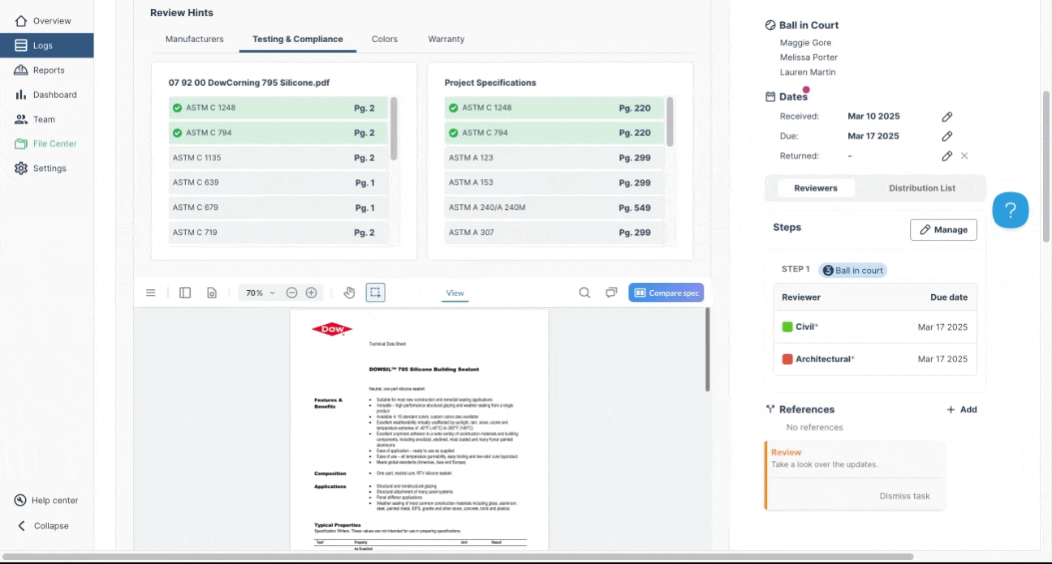Image resolution: width=1052 pixels, height=564 pixels.
Task: Select ASTM A 307 row
Action: pyautogui.click(x=554, y=233)
